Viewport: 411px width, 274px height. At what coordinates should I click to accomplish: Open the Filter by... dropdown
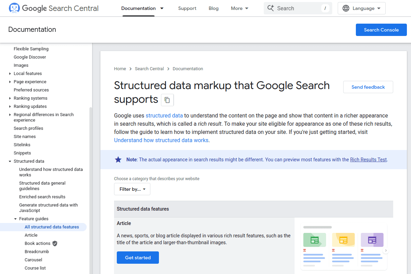coord(132,189)
